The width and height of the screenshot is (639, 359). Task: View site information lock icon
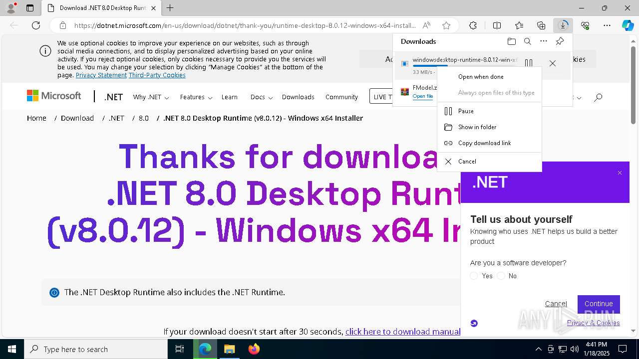point(63,25)
